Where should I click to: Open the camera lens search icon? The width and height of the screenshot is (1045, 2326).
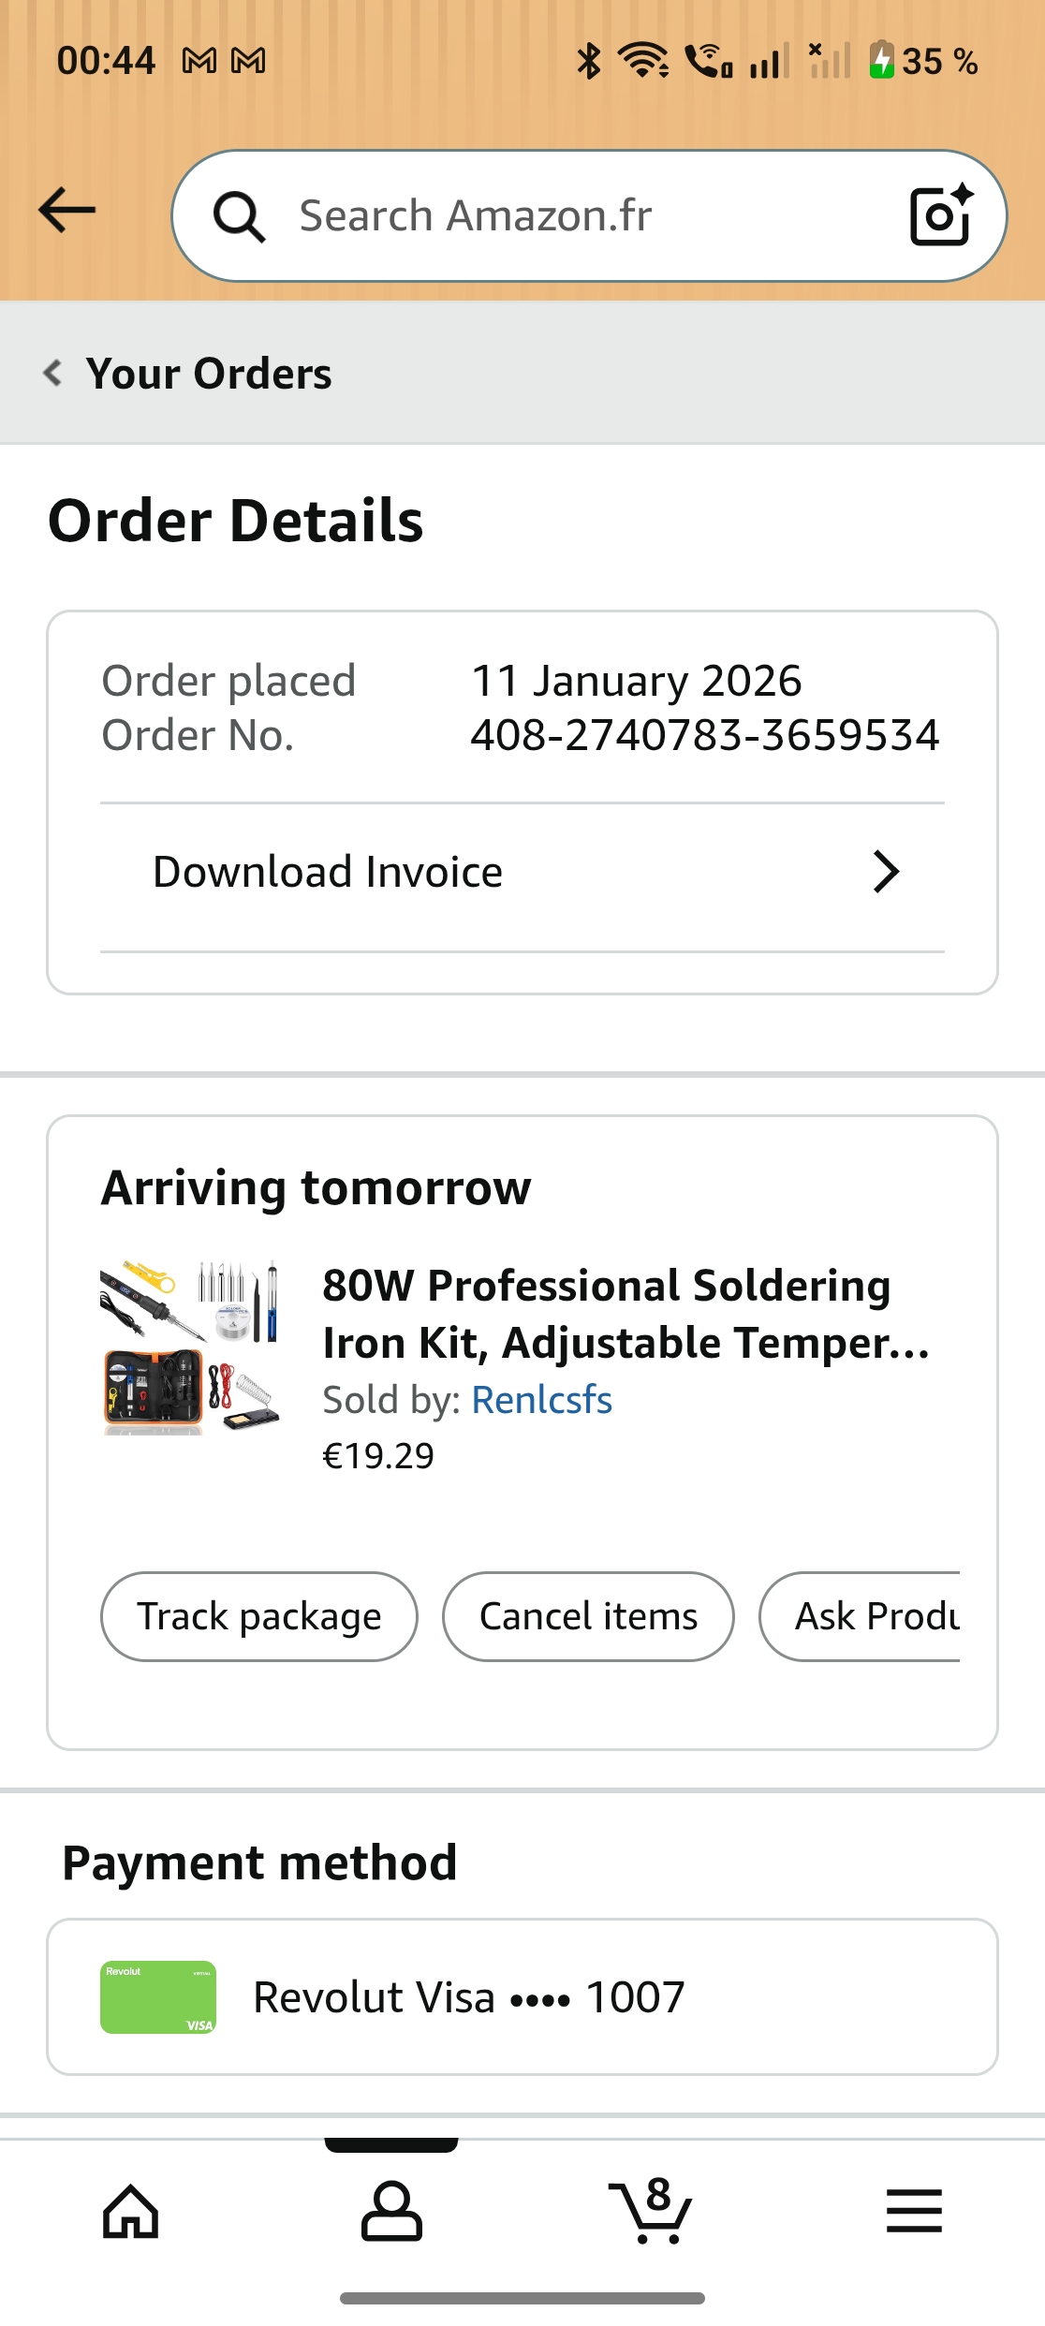940,216
